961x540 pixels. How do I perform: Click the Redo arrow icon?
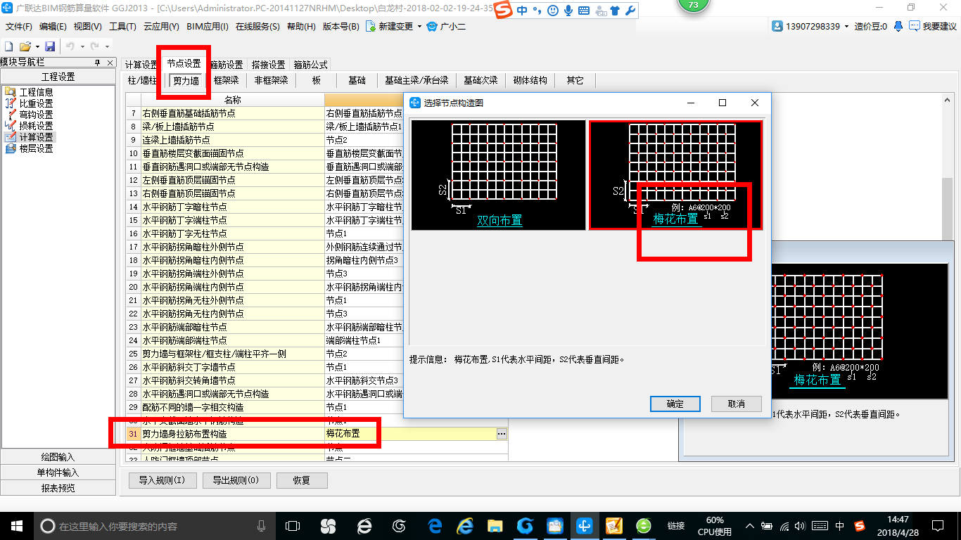pyautogui.click(x=94, y=46)
